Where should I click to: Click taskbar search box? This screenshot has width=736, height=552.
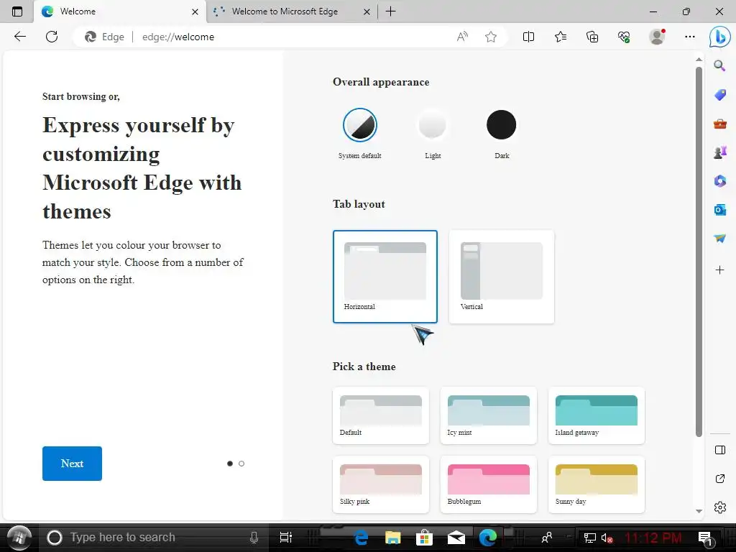click(154, 538)
